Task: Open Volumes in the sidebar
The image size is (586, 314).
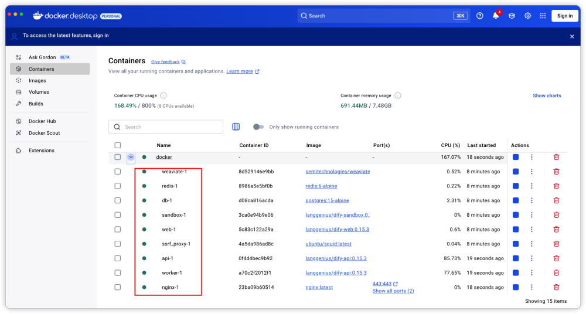Action: click(x=39, y=92)
